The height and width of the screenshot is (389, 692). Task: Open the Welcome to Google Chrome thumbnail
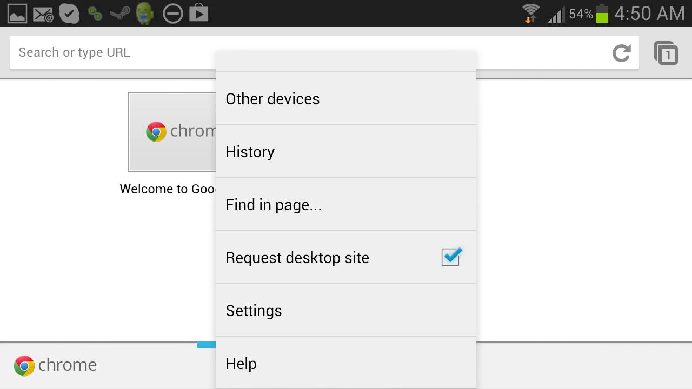click(172, 131)
